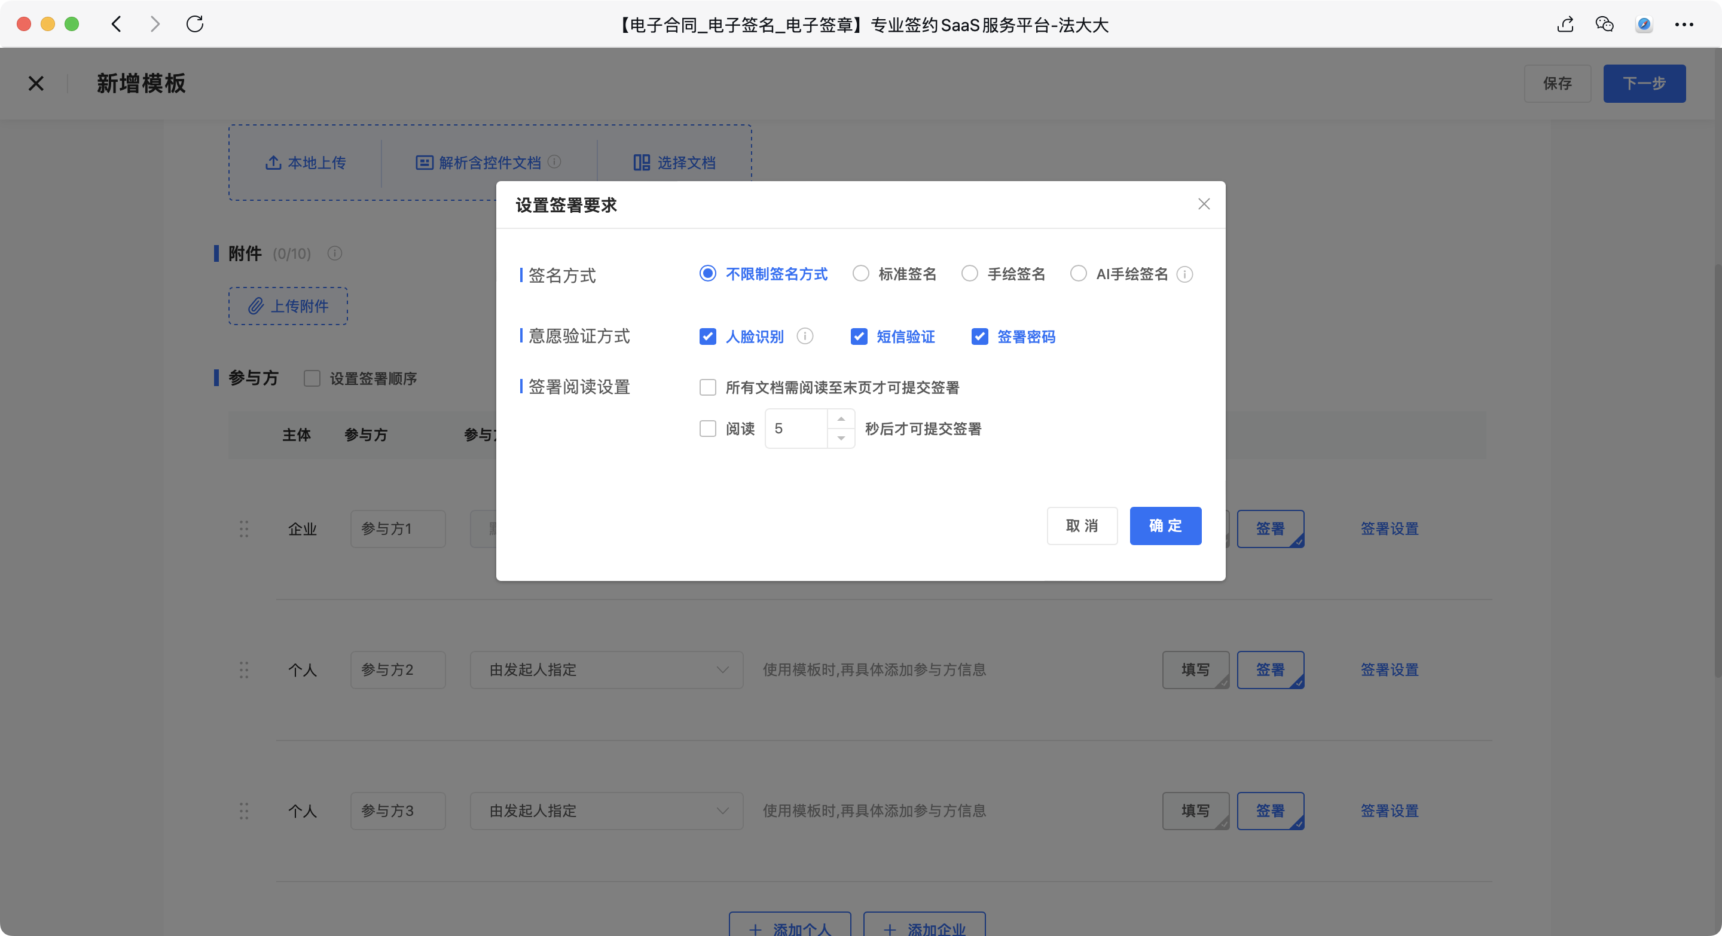Screen dimensions: 1722x936
Task: Uncheck 短信验证 checkbox
Action: pos(859,337)
